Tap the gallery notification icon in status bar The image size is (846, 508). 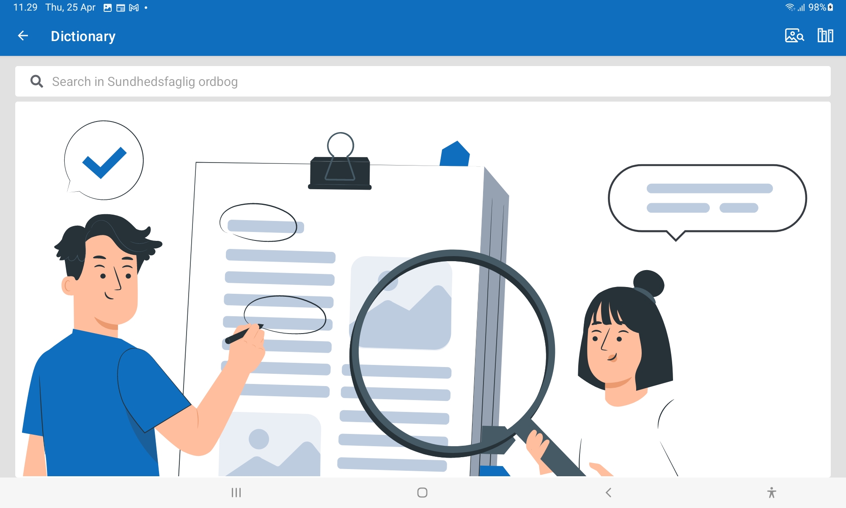coord(107,8)
